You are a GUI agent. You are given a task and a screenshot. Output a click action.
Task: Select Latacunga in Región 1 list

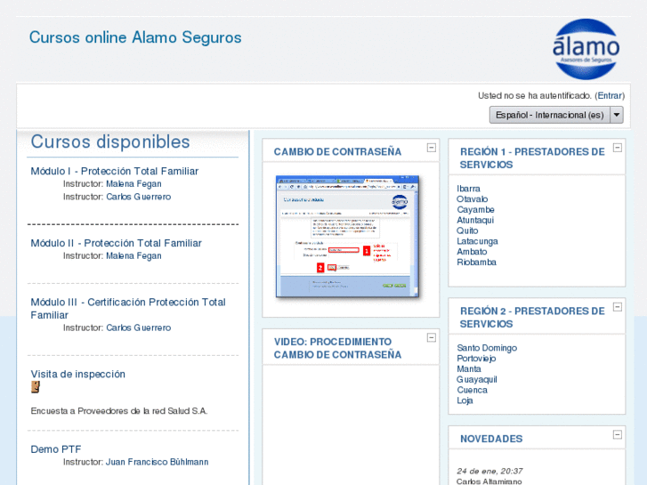477,241
